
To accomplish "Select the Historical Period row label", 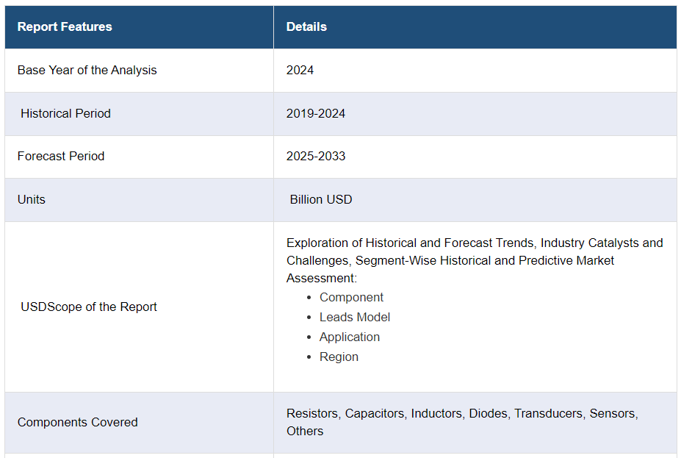I will point(65,113).
